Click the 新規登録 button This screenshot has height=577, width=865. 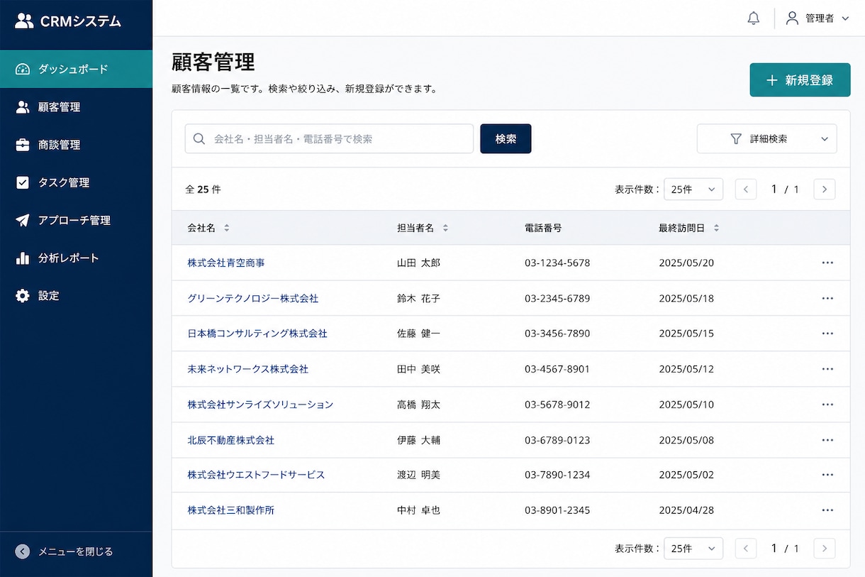click(x=800, y=80)
